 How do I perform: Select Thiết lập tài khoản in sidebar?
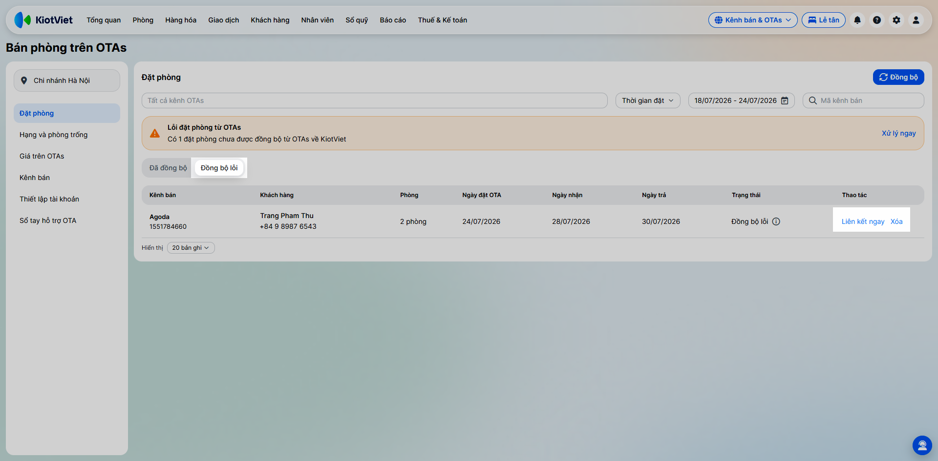tap(67, 199)
